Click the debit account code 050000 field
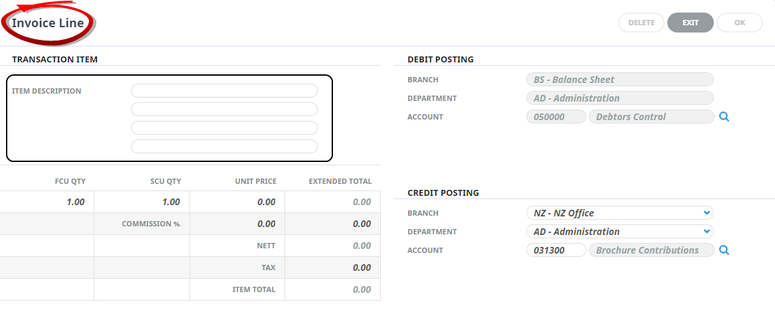This screenshot has width=775, height=312. [556, 117]
